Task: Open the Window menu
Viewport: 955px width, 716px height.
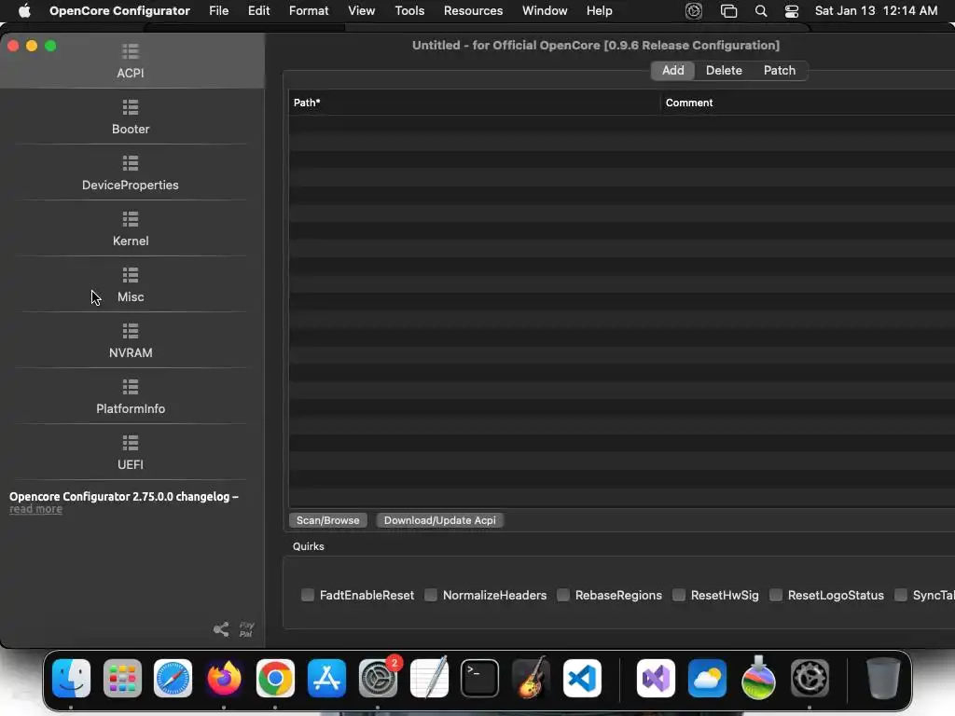Action: coord(545,10)
